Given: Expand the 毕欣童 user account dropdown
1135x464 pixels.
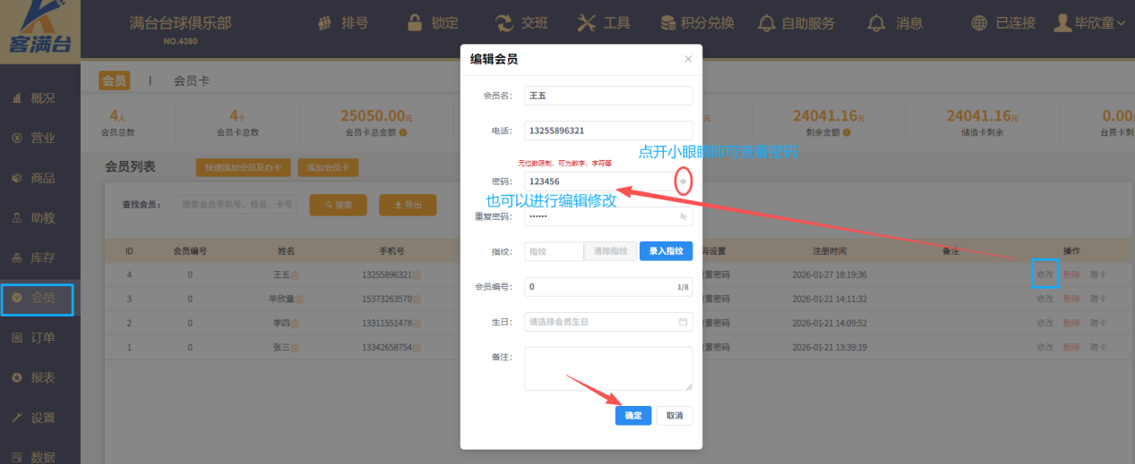Looking at the screenshot, I should pyautogui.click(x=1089, y=23).
